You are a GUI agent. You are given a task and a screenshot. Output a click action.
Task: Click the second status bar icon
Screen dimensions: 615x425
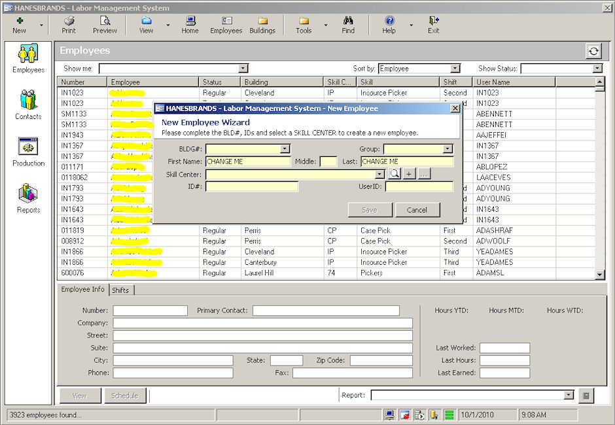pos(404,415)
